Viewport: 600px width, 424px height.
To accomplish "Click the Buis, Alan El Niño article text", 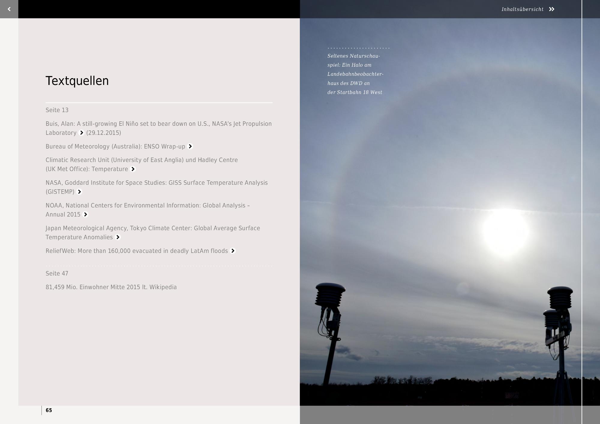I will [158, 124].
